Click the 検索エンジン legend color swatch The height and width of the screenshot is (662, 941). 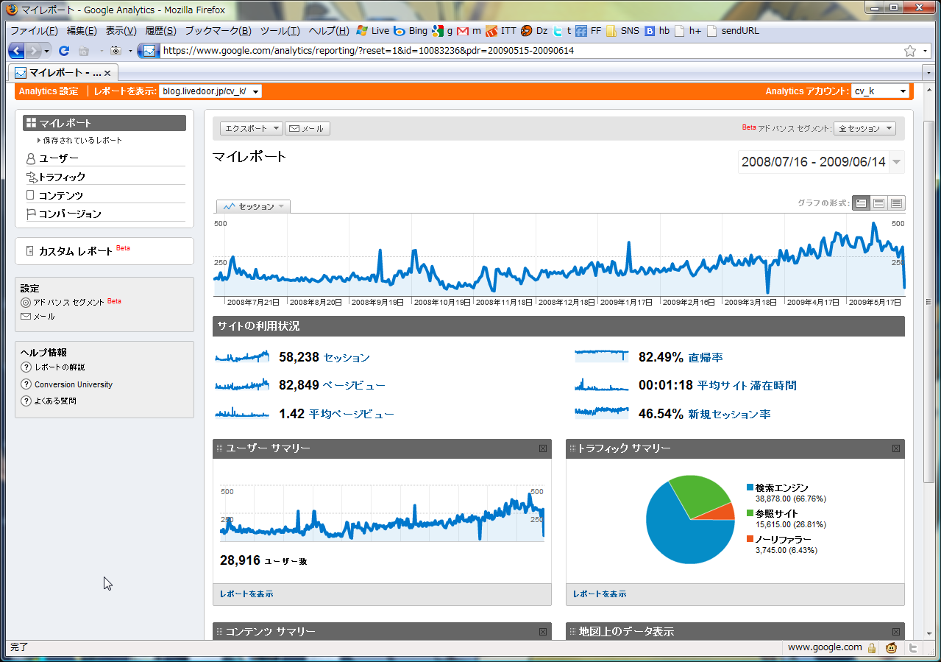pos(750,488)
